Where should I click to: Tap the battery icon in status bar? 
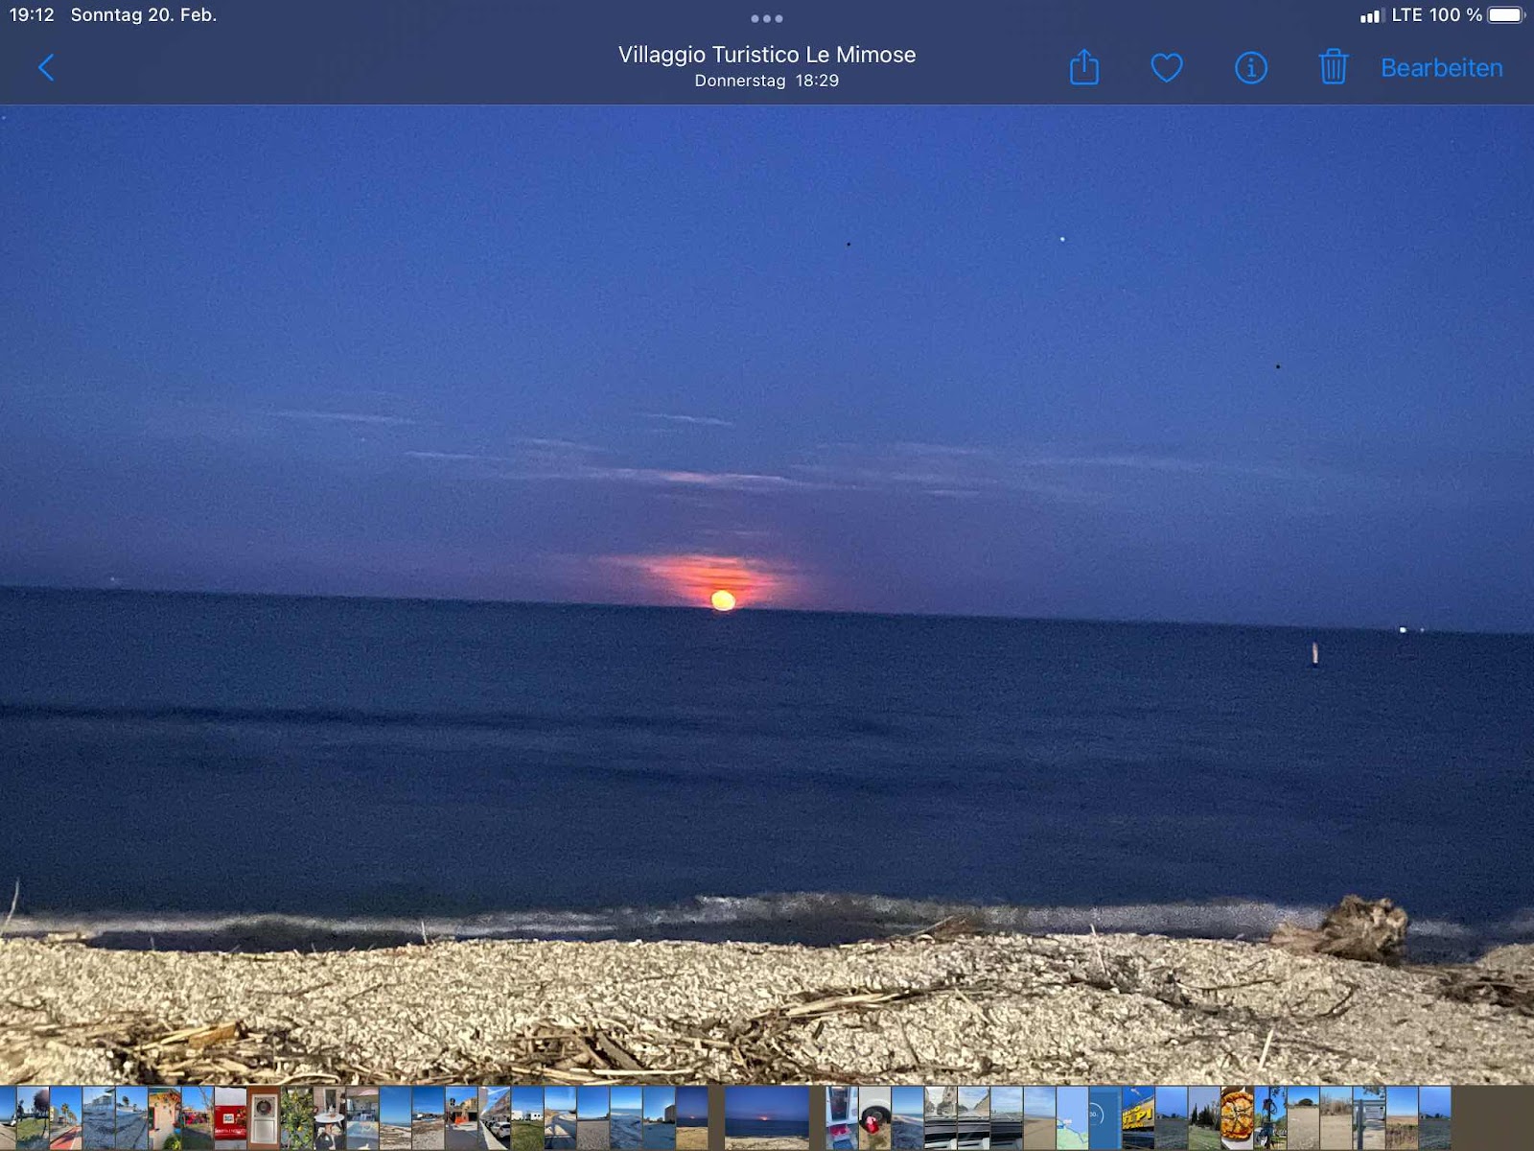click(x=1506, y=14)
